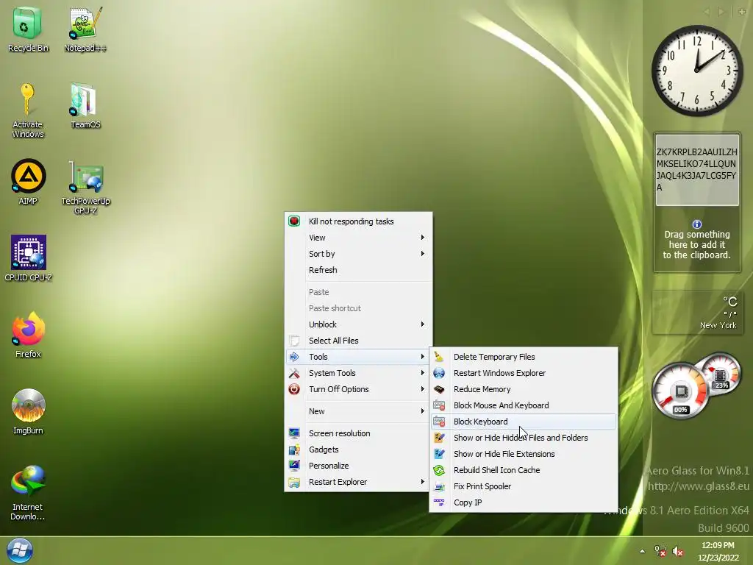Open Gadgets from the context menu
This screenshot has height=565, width=753.
pos(359,449)
